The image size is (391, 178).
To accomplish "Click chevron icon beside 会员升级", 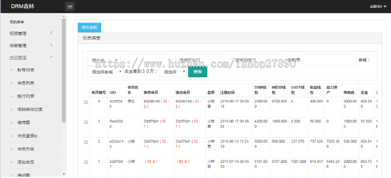I will coord(12,149).
